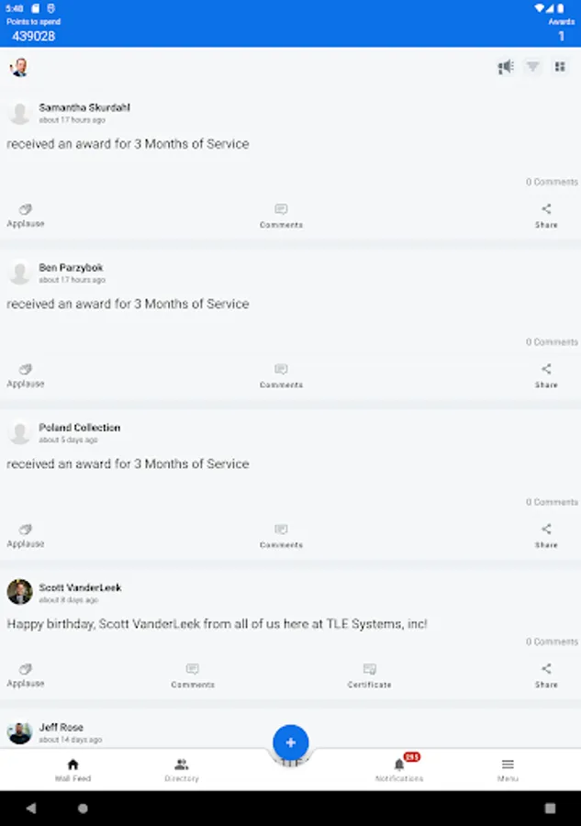581x826 pixels.
Task: Open the announcements megaphone icon
Action: pos(506,67)
